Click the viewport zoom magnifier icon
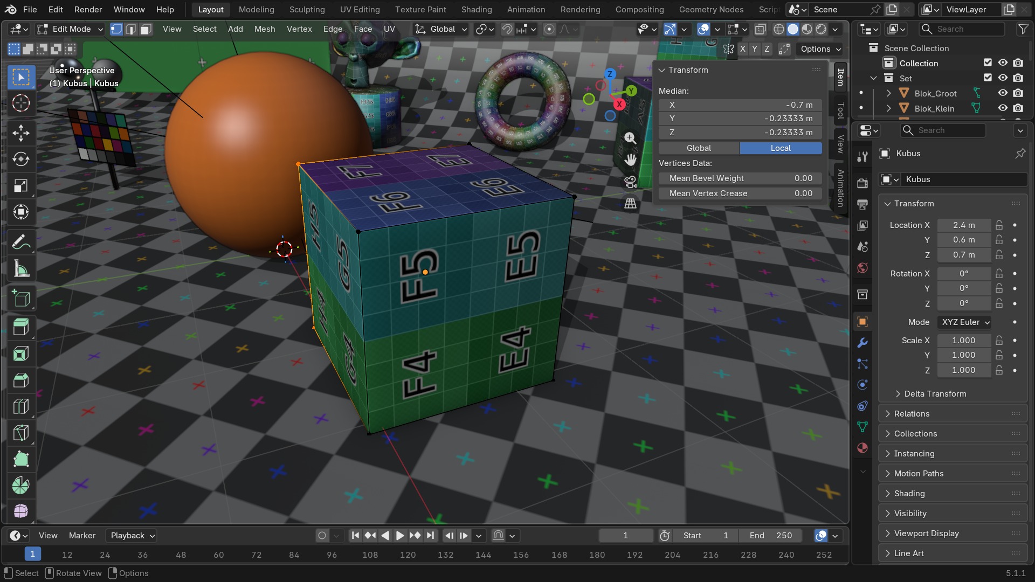The height and width of the screenshot is (582, 1035). [630, 138]
